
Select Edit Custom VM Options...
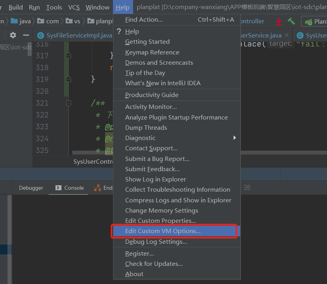click(x=177, y=231)
